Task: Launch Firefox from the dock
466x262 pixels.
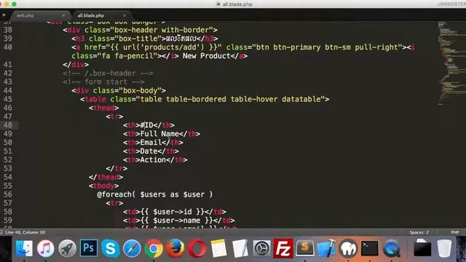Action: 175,248
